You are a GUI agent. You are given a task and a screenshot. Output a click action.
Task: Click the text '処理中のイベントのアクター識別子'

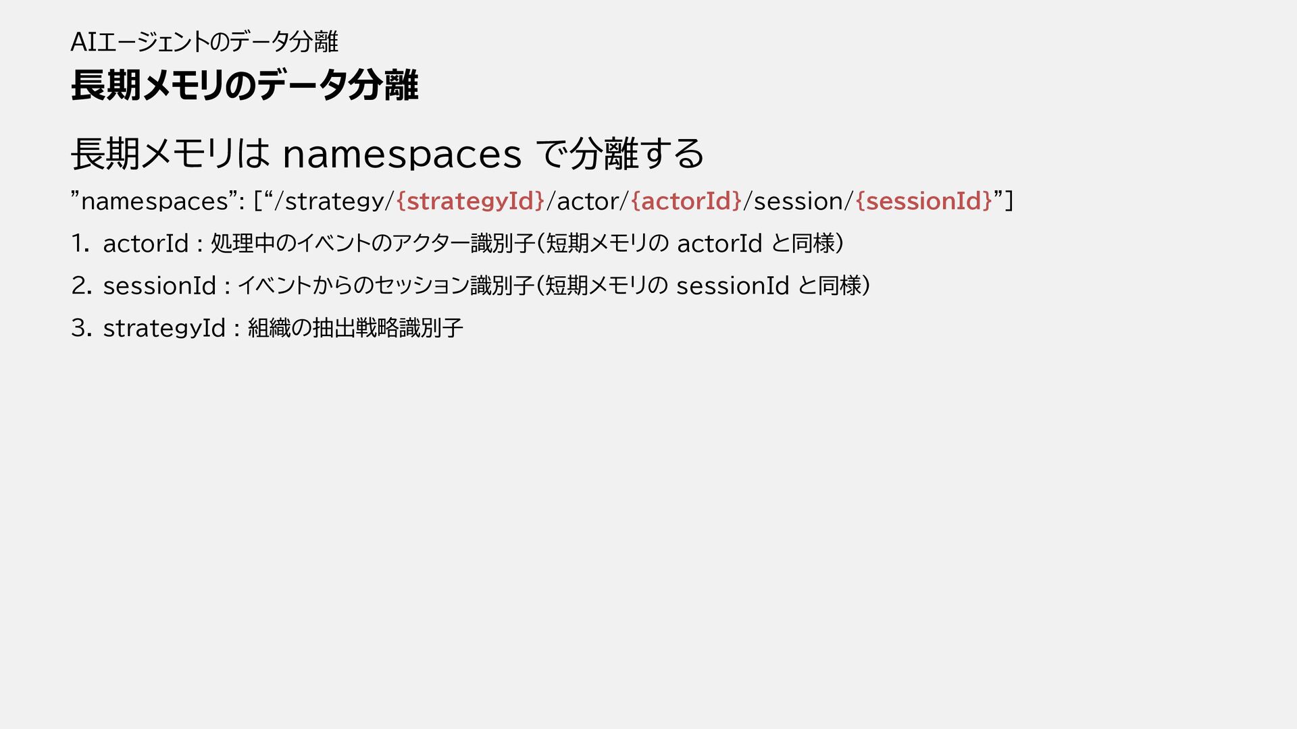[x=372, y=244]
